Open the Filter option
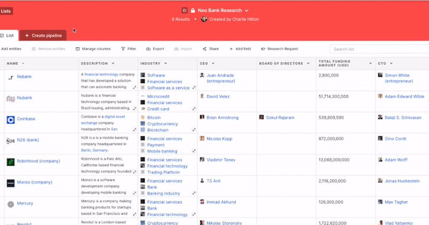 pyautogui.click(x=129, y=49)
